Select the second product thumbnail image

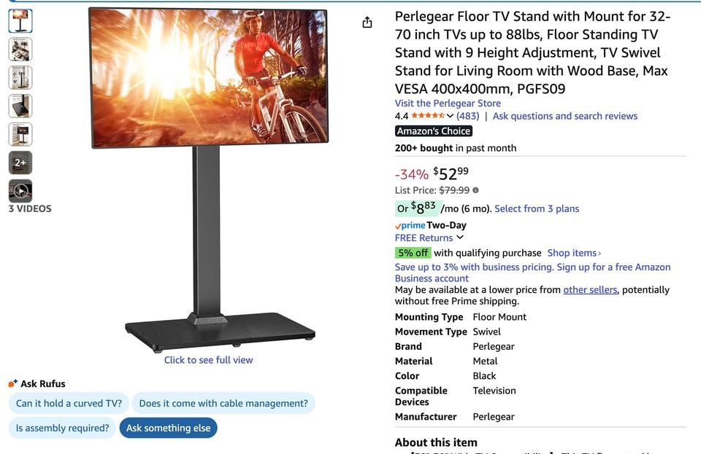pos(20,50)
